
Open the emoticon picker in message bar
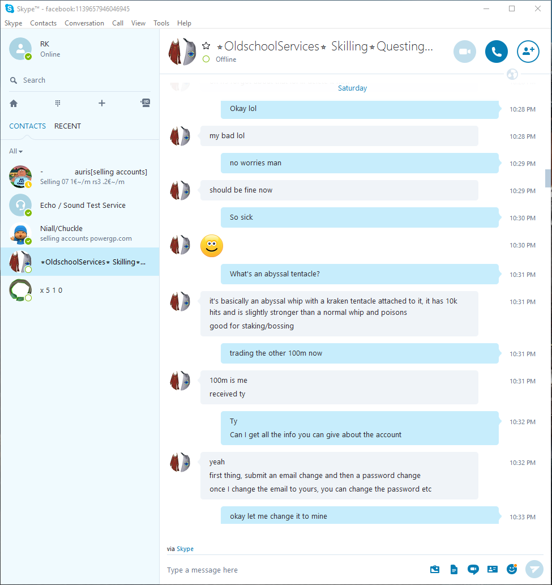(512, 569)
